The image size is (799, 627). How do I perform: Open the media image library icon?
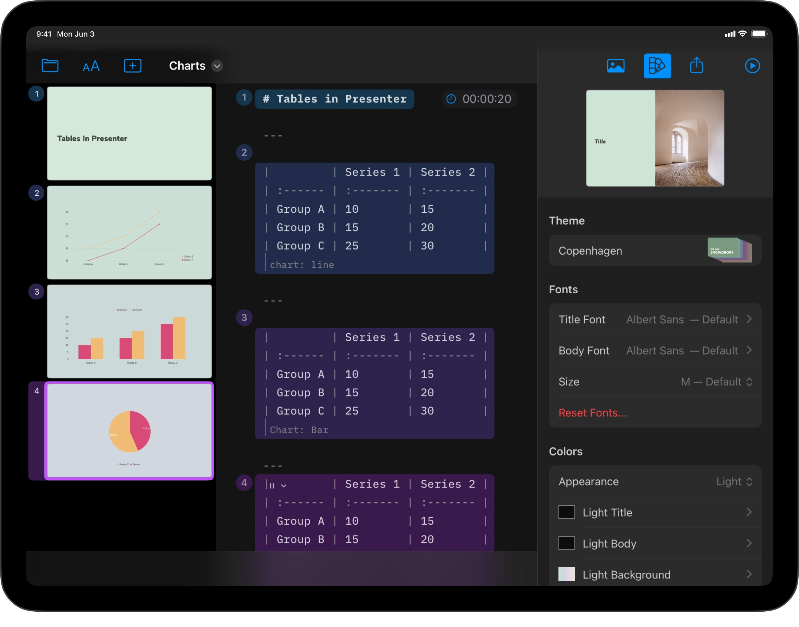point(616,66)
